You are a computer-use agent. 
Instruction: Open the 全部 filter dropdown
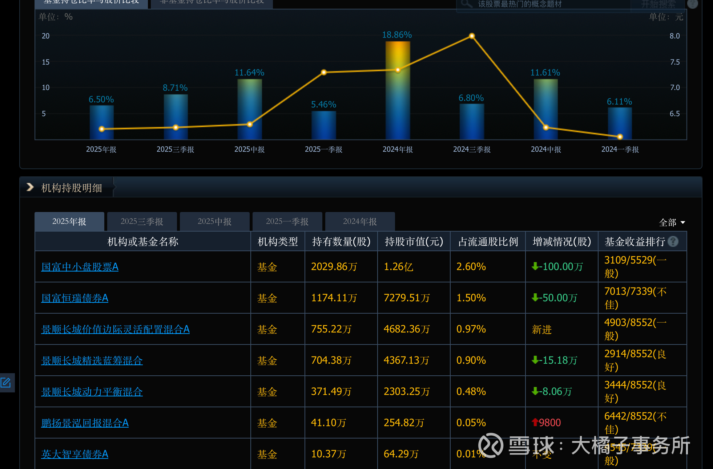point(672,222)
